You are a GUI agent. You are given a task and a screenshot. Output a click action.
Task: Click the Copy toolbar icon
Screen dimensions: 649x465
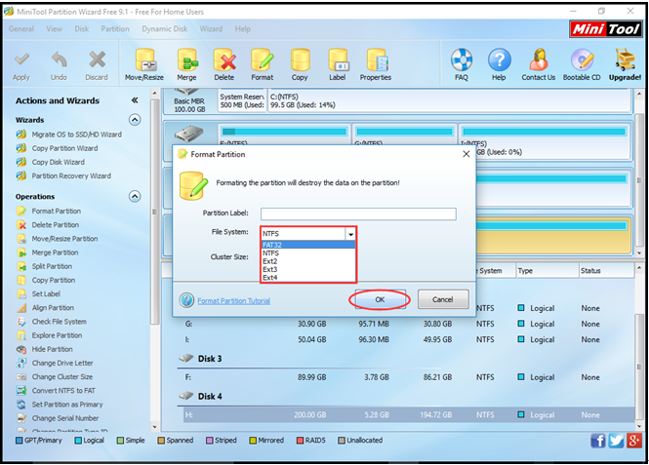pos(300,60)
